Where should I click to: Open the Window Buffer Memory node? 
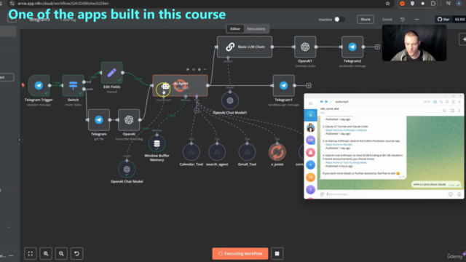pos(157,143)
